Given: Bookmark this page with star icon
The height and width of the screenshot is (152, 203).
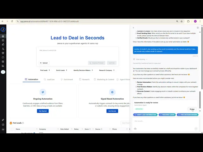Looking at the screenshot, I should click(x=181, y=21).
